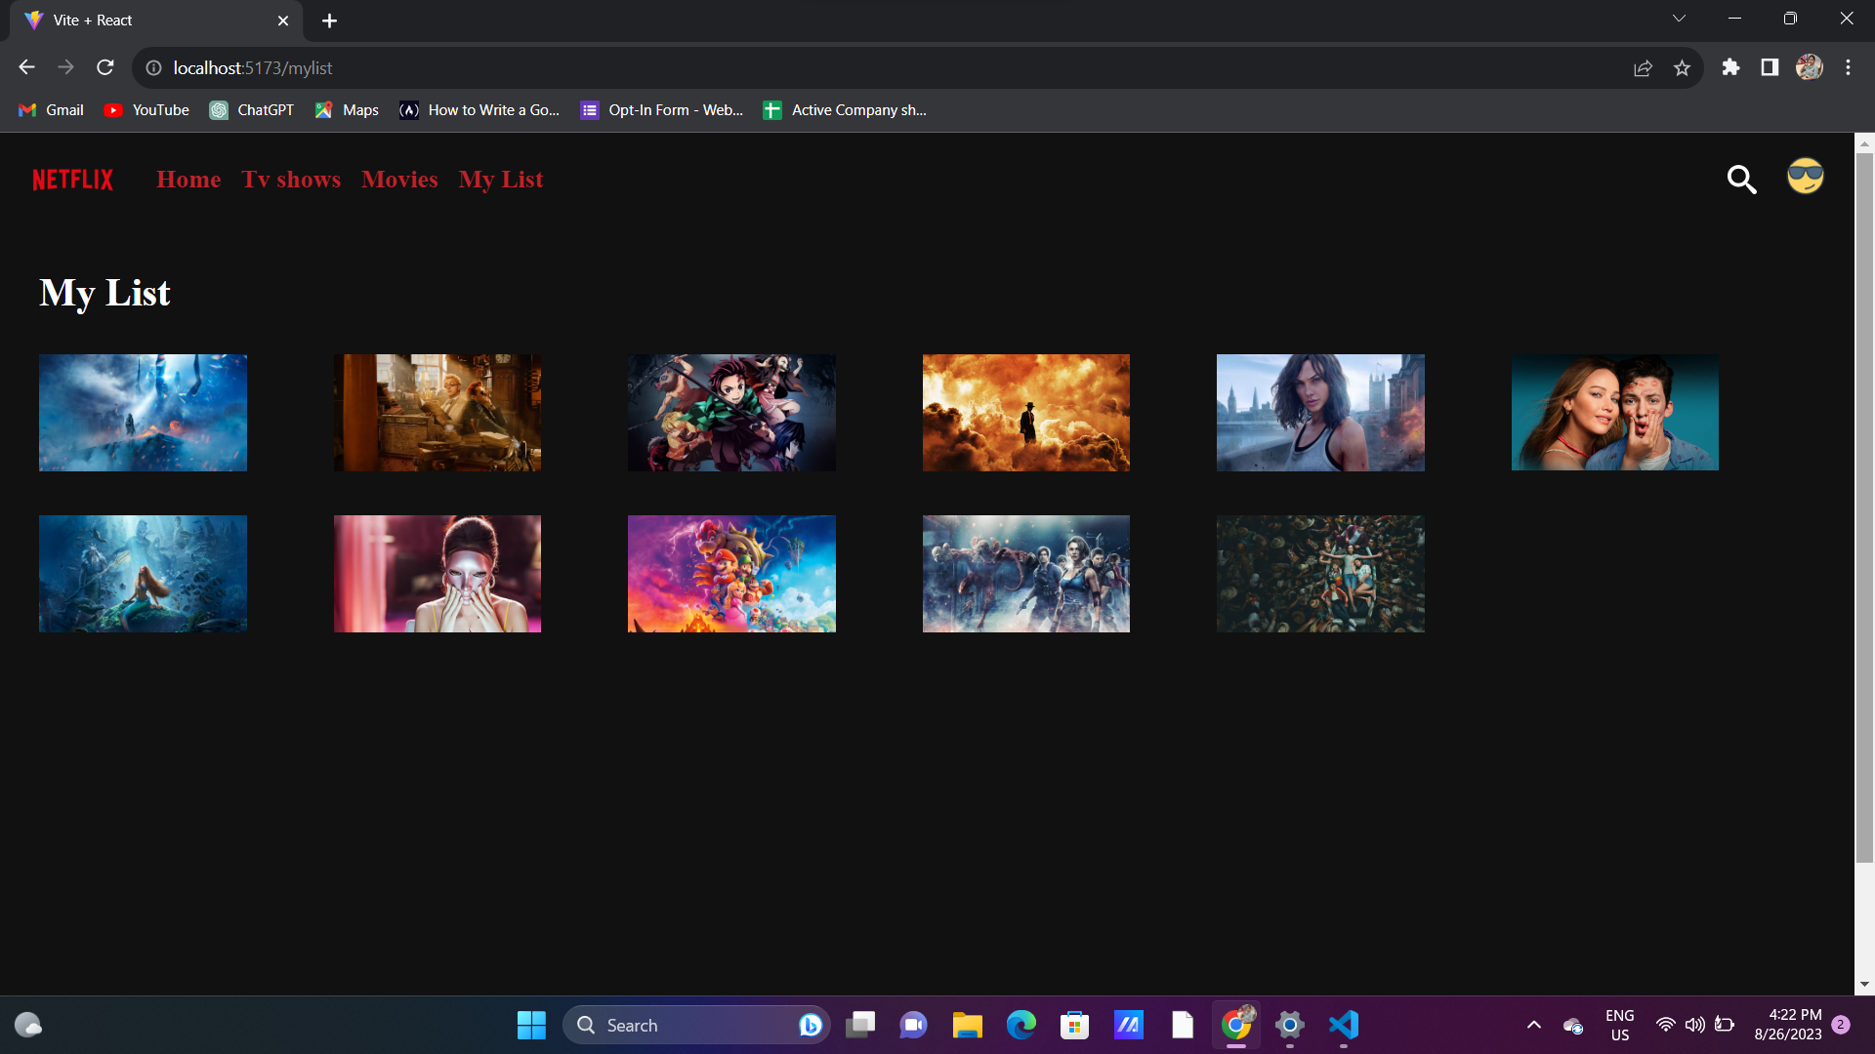
Task: Open the browser tab search dropdown arrow
Action: [1679, 18]
